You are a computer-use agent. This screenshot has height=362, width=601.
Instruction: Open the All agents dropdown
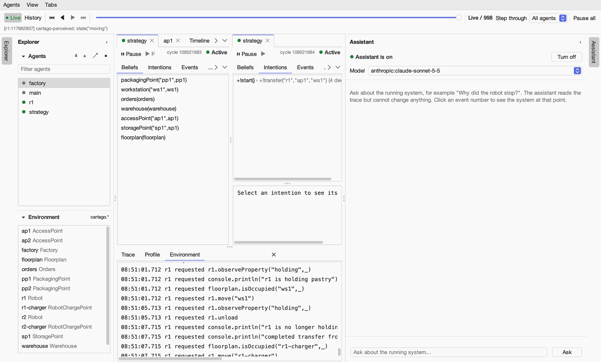coord(548,18)
